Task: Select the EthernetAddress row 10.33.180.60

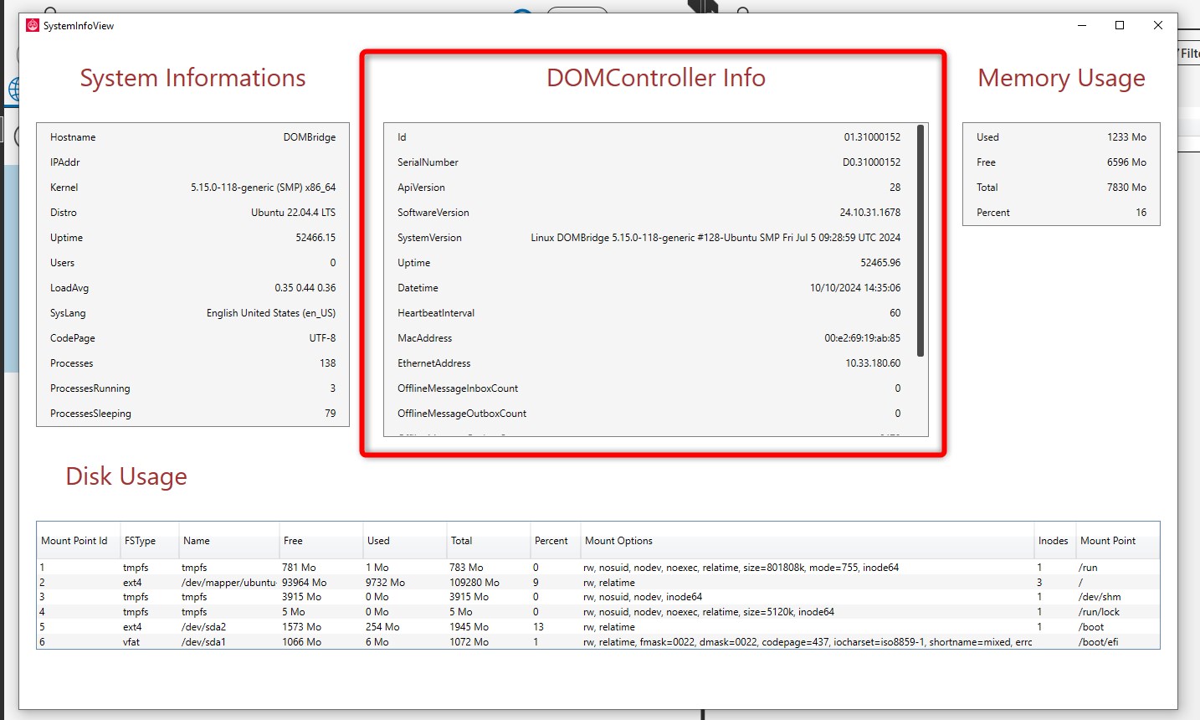Action: tap(649, 363)
